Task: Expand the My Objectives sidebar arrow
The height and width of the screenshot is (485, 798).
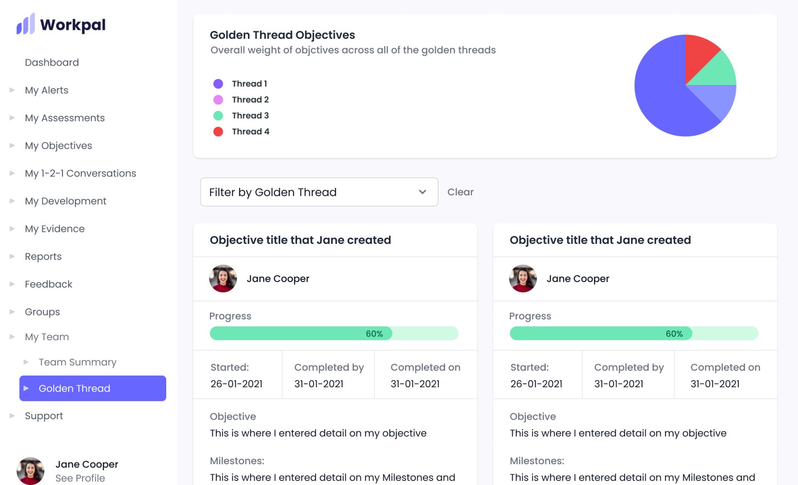Action: [x=12, y=145]
